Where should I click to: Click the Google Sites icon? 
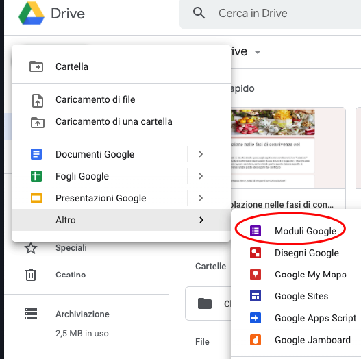[x=256, y=296]
